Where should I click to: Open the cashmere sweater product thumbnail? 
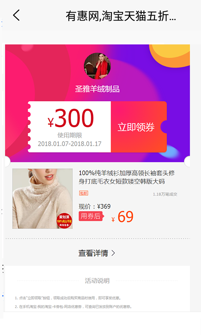(43, 198)
